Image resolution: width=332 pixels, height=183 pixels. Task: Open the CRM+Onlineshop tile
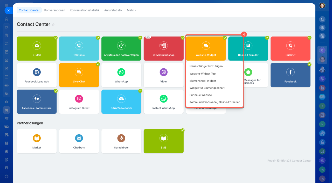click(163, 48)
